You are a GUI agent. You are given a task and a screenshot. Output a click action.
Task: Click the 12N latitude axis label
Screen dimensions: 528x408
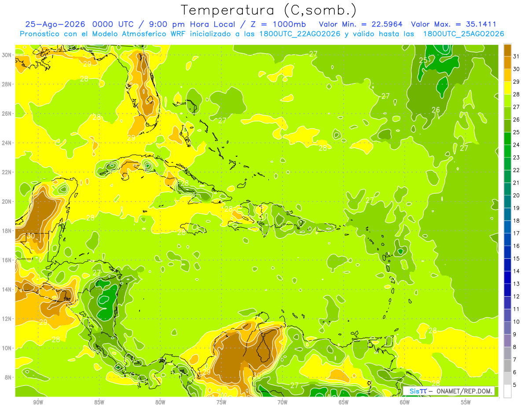7,319
